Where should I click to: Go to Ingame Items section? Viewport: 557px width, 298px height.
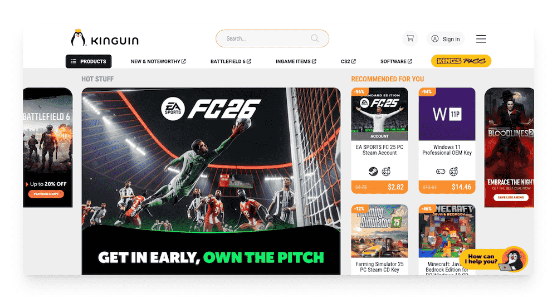pos(296,61)
